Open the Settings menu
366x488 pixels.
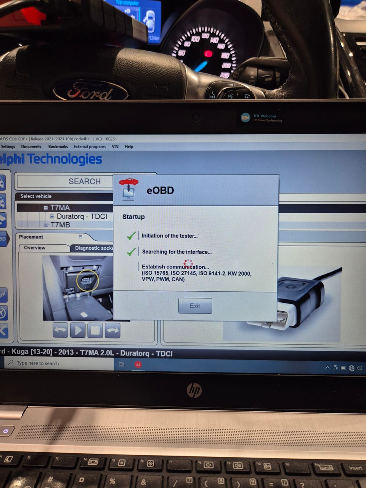(8, 146)
